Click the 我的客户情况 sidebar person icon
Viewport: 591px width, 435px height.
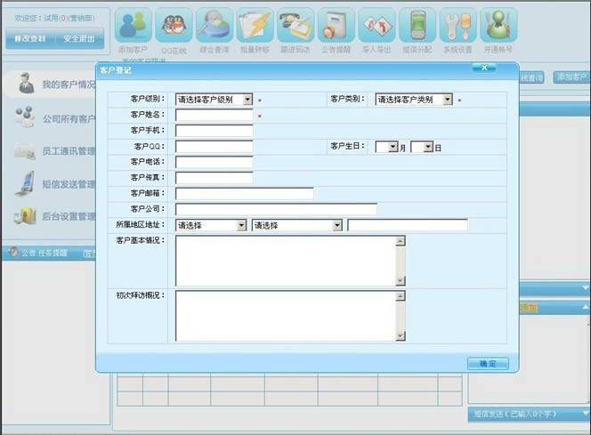click(x=27, y=84)
